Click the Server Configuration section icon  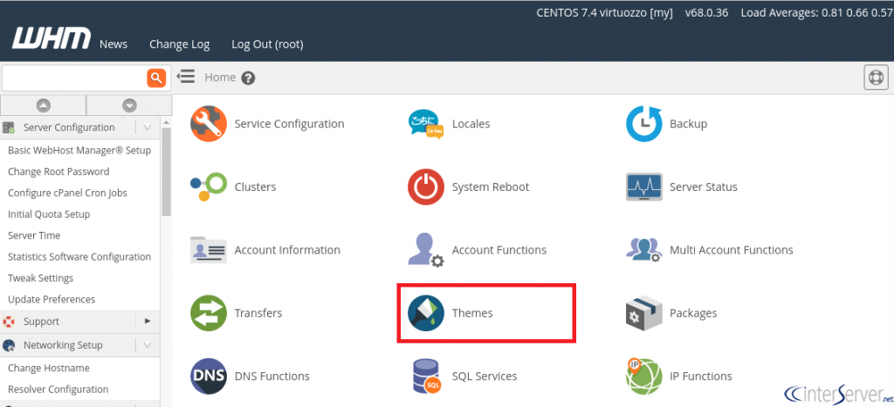(9, 127)
